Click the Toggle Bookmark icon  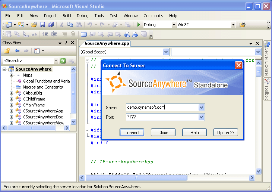pos(84,34)
